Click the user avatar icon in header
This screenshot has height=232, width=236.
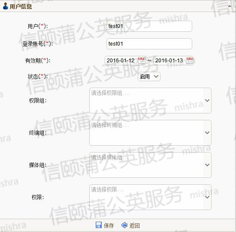6,6
